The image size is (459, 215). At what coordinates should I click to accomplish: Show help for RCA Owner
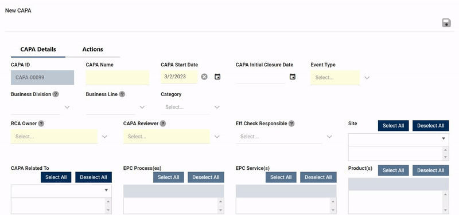coord(41,124)
